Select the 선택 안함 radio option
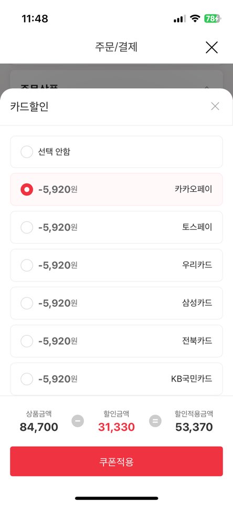The image size is (233, 505). [x=27, y=152]
